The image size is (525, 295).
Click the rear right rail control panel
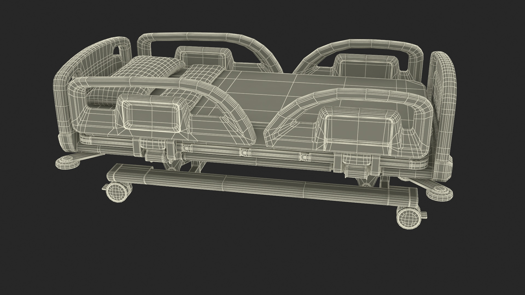(366, 66)
